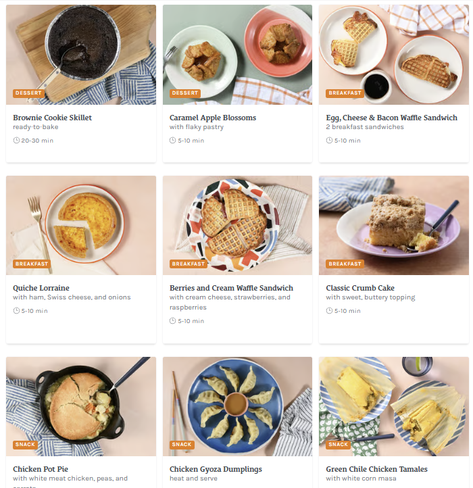The height and width of the screenshot is (488, 473).
Task: Click the DESSERT badge on Brownie Cookie Skillet
Action: click(x=28, y=93)
